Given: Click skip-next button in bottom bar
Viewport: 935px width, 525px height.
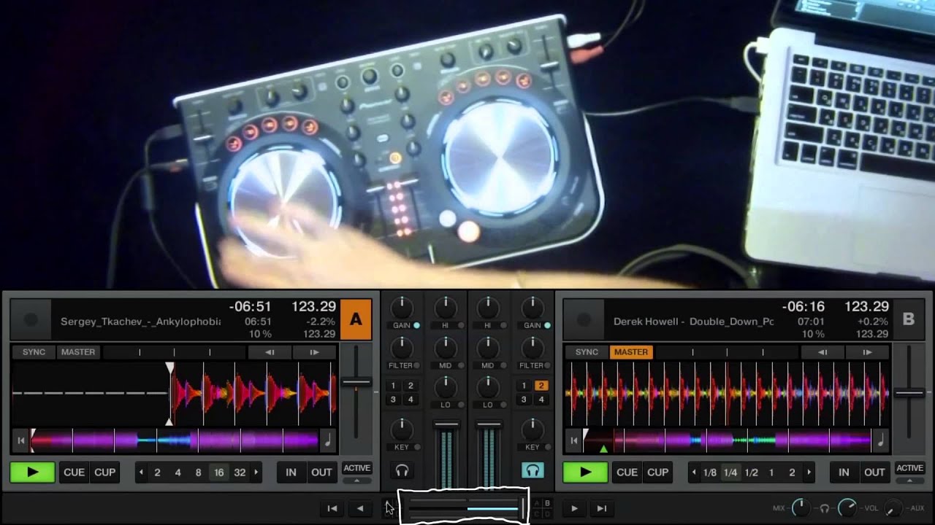Looking at the screenshot, I should pos(602,508).
